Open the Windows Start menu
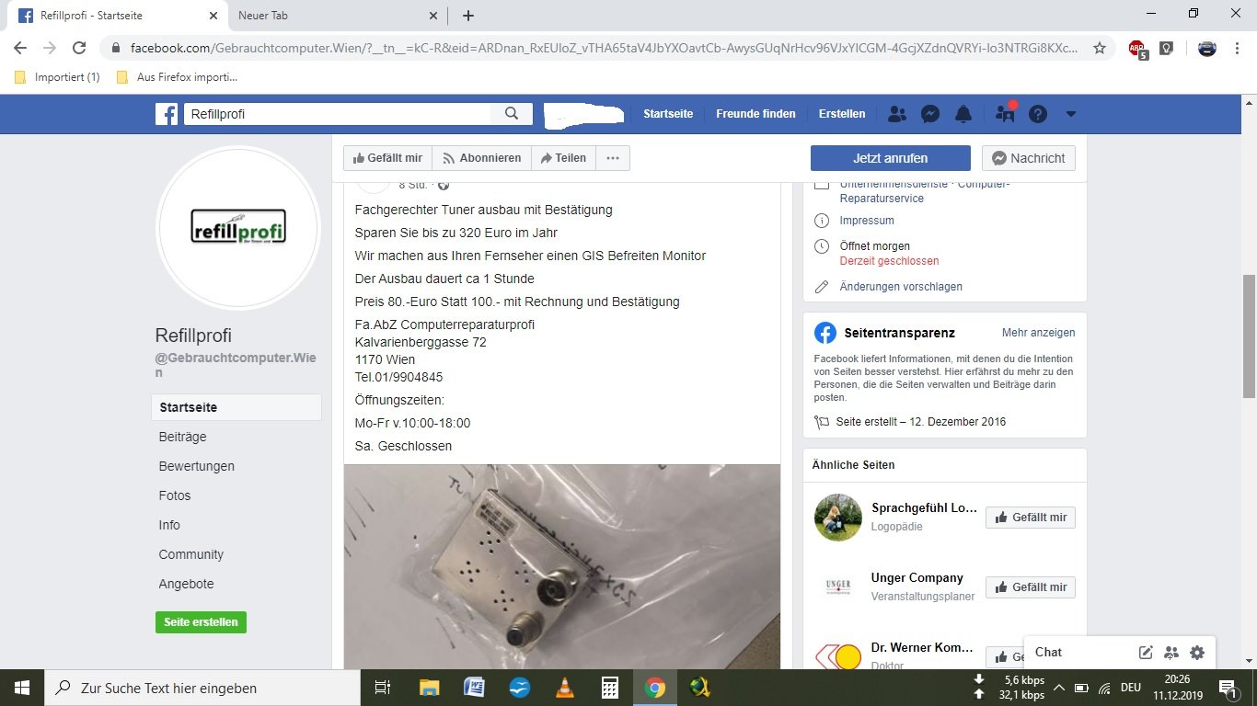This screenshot has width=1257, height=706. (x=22, y=688)
